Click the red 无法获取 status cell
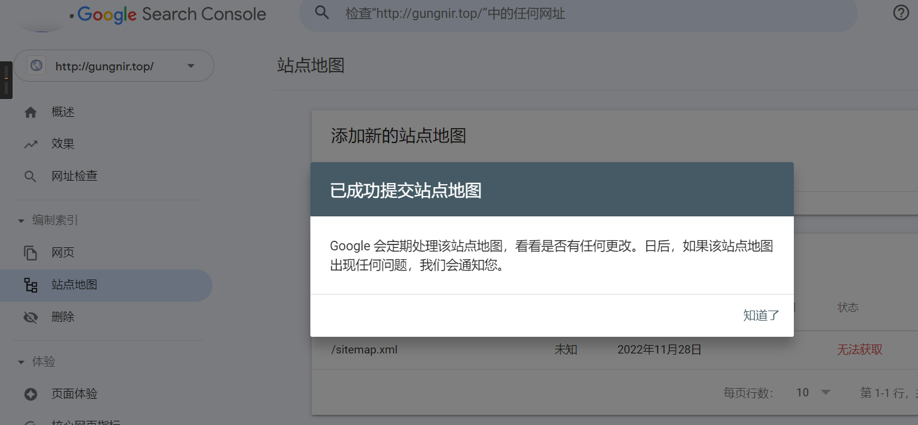 (860, 350)
